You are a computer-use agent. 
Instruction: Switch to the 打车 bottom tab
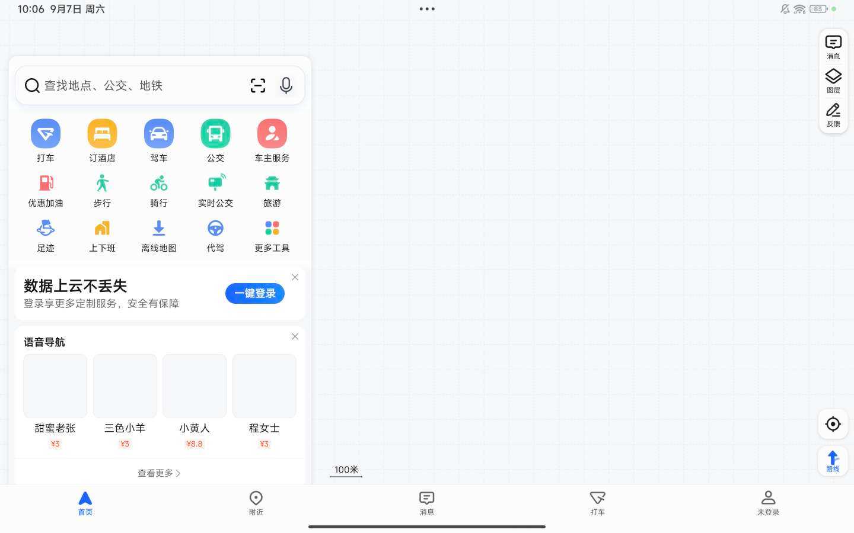[598, 504]
